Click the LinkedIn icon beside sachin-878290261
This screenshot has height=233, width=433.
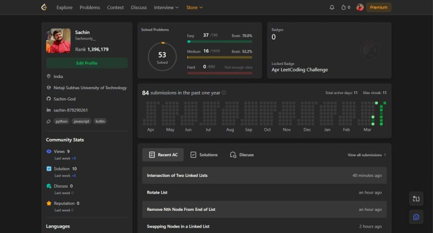[x=49, y=110]
